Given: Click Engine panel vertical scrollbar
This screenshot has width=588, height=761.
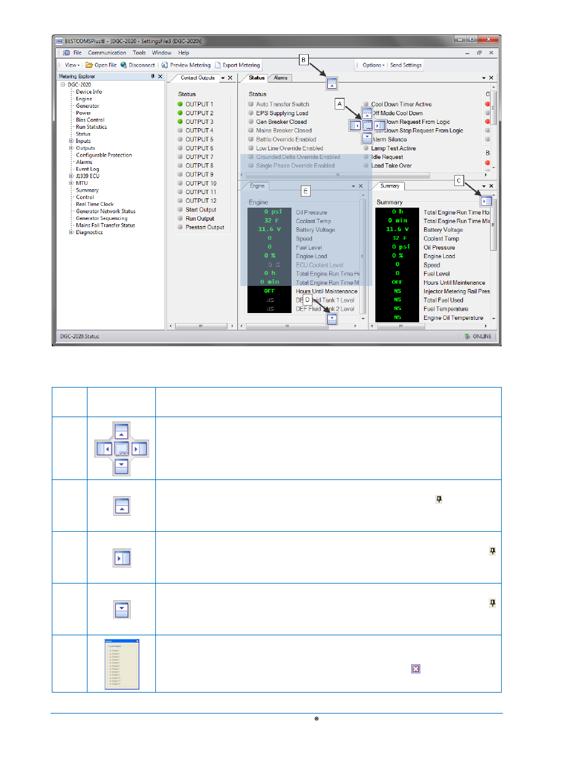Looking at the screenshot, I should click(x=362, y=256).
